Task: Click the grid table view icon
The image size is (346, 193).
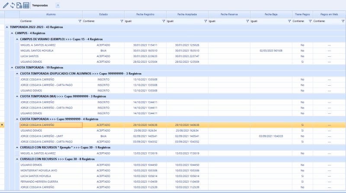Action: tap(26, 5)
